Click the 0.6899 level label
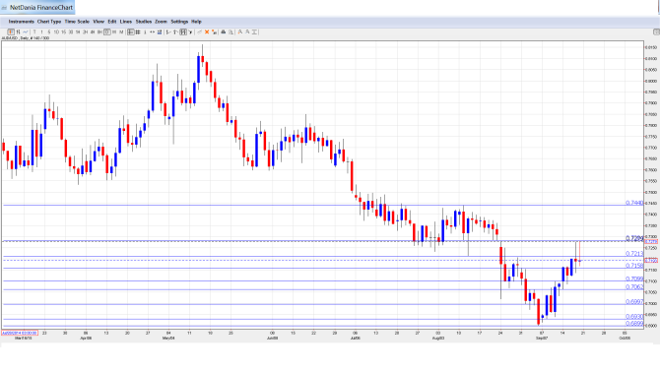Viewport: 660px width, 371px height. pos(634,324)
